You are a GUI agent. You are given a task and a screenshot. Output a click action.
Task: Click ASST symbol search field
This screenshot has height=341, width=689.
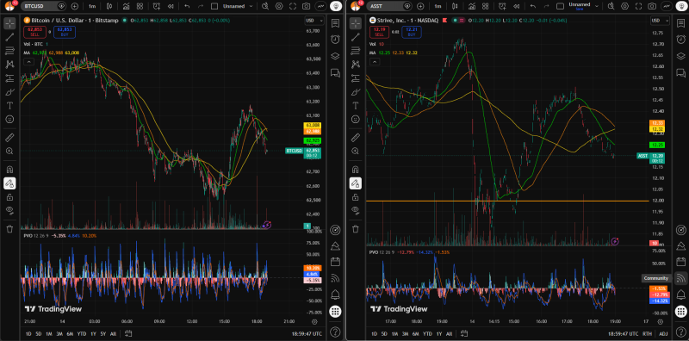pyautogui.click(x=390, y=6)
